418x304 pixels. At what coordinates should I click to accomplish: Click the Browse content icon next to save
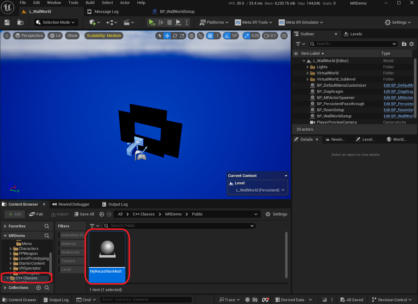21,22
